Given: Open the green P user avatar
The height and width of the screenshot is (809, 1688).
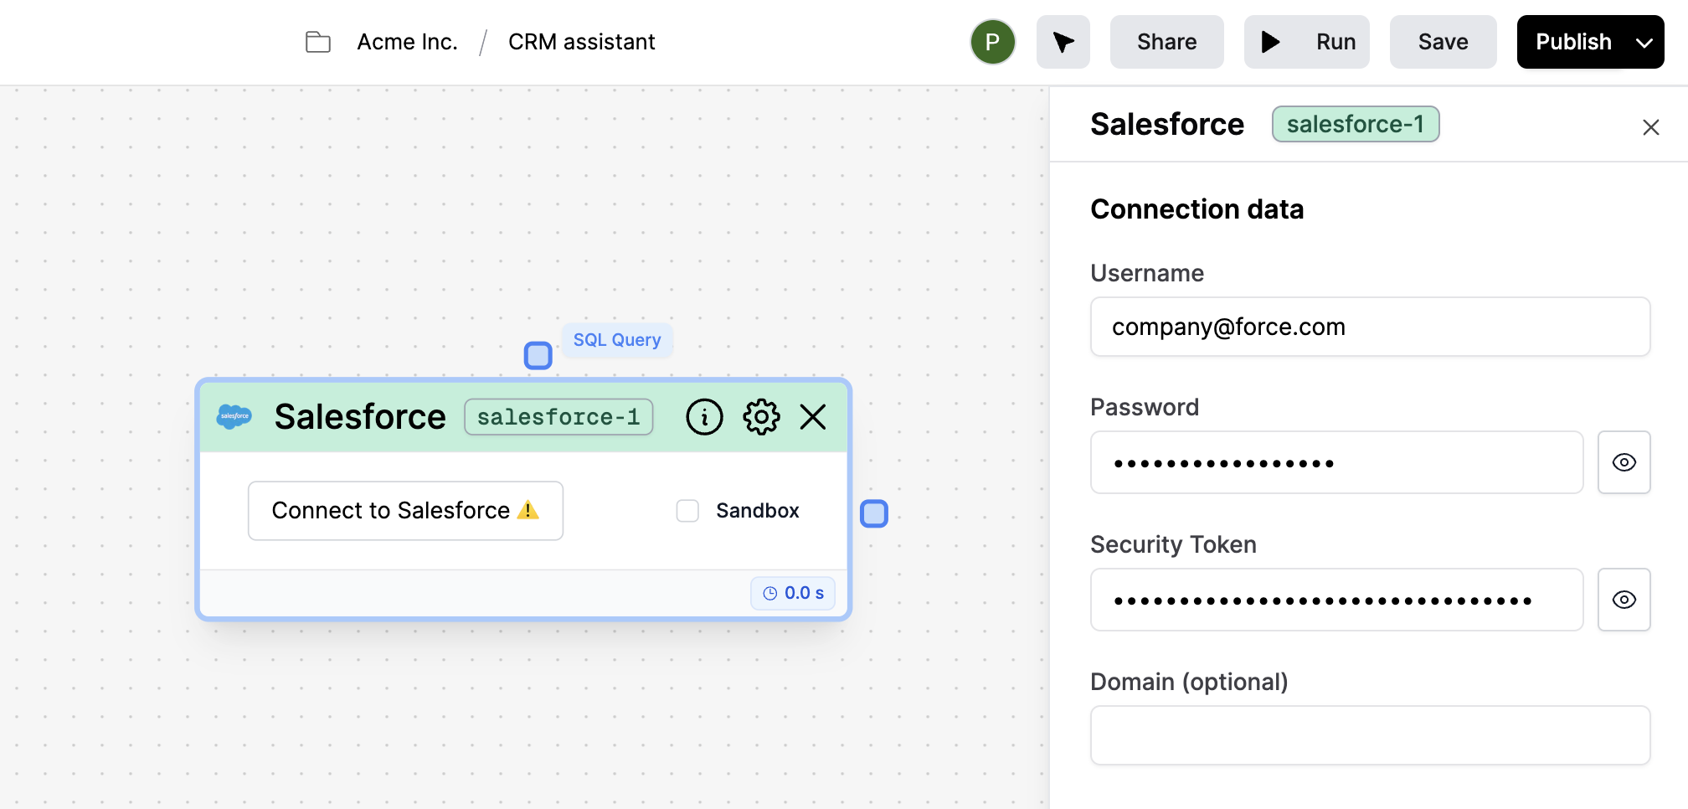Looking at the screenshot, I should 992,42.
